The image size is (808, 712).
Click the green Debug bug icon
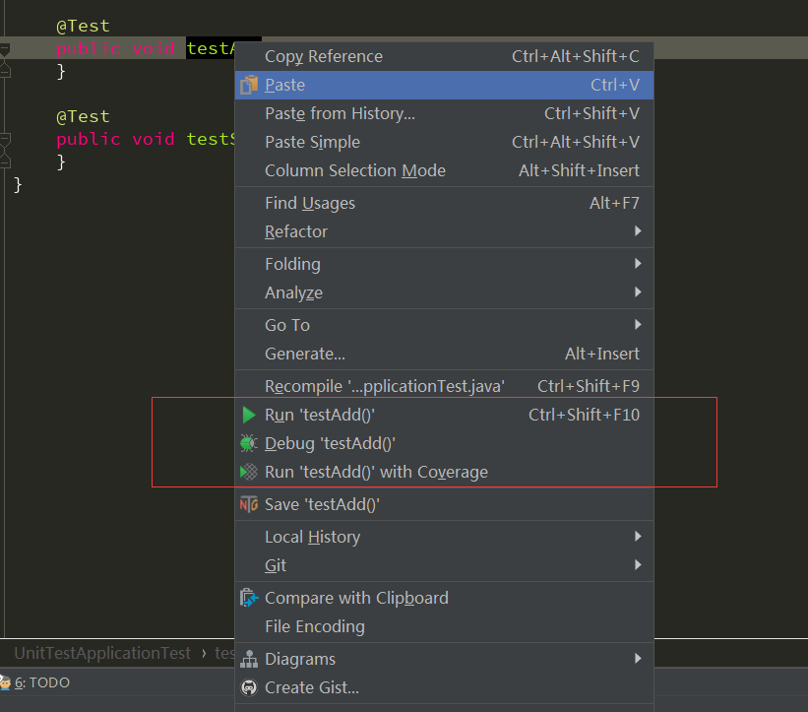(249, 443)
